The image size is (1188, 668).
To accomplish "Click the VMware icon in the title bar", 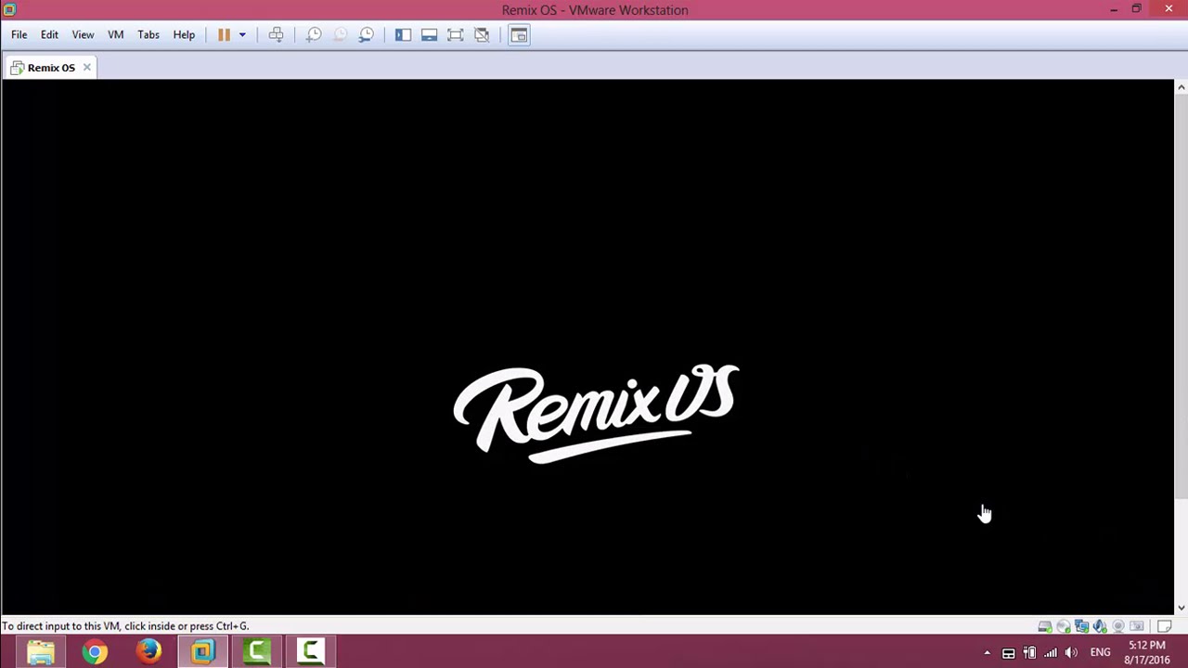I will click(9, 9).
